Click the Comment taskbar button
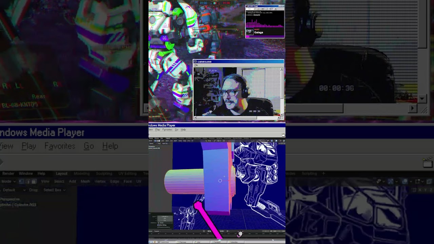Screen dimensions: 434x244 point(219,242)
